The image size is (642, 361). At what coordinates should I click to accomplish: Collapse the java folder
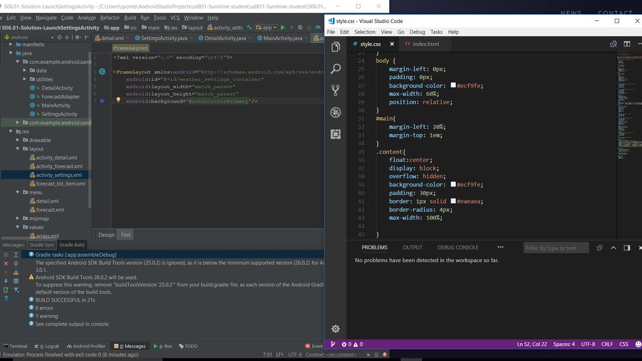tap(11, 53)
